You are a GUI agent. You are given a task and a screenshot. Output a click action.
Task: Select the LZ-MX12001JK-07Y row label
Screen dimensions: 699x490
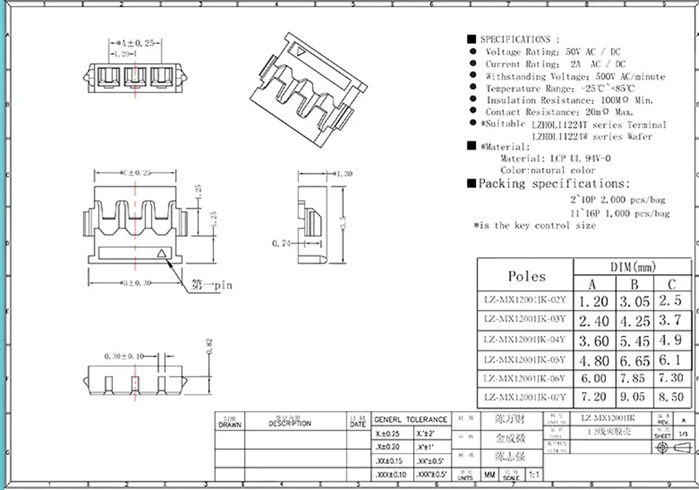point(525,397)
